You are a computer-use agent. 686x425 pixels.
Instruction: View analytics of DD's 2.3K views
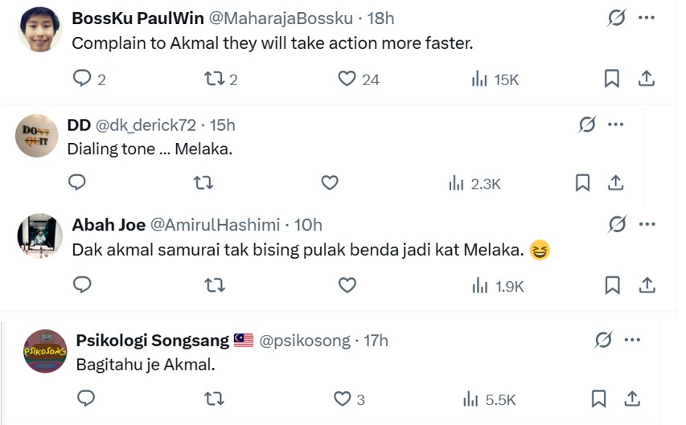click(474, 183)
